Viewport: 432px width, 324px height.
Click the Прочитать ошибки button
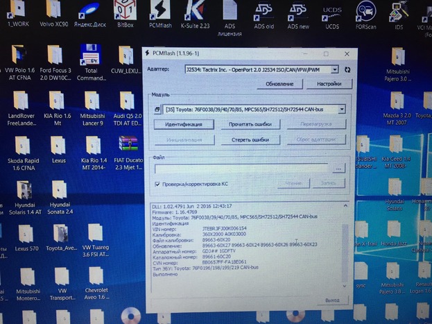coord(250,124)
